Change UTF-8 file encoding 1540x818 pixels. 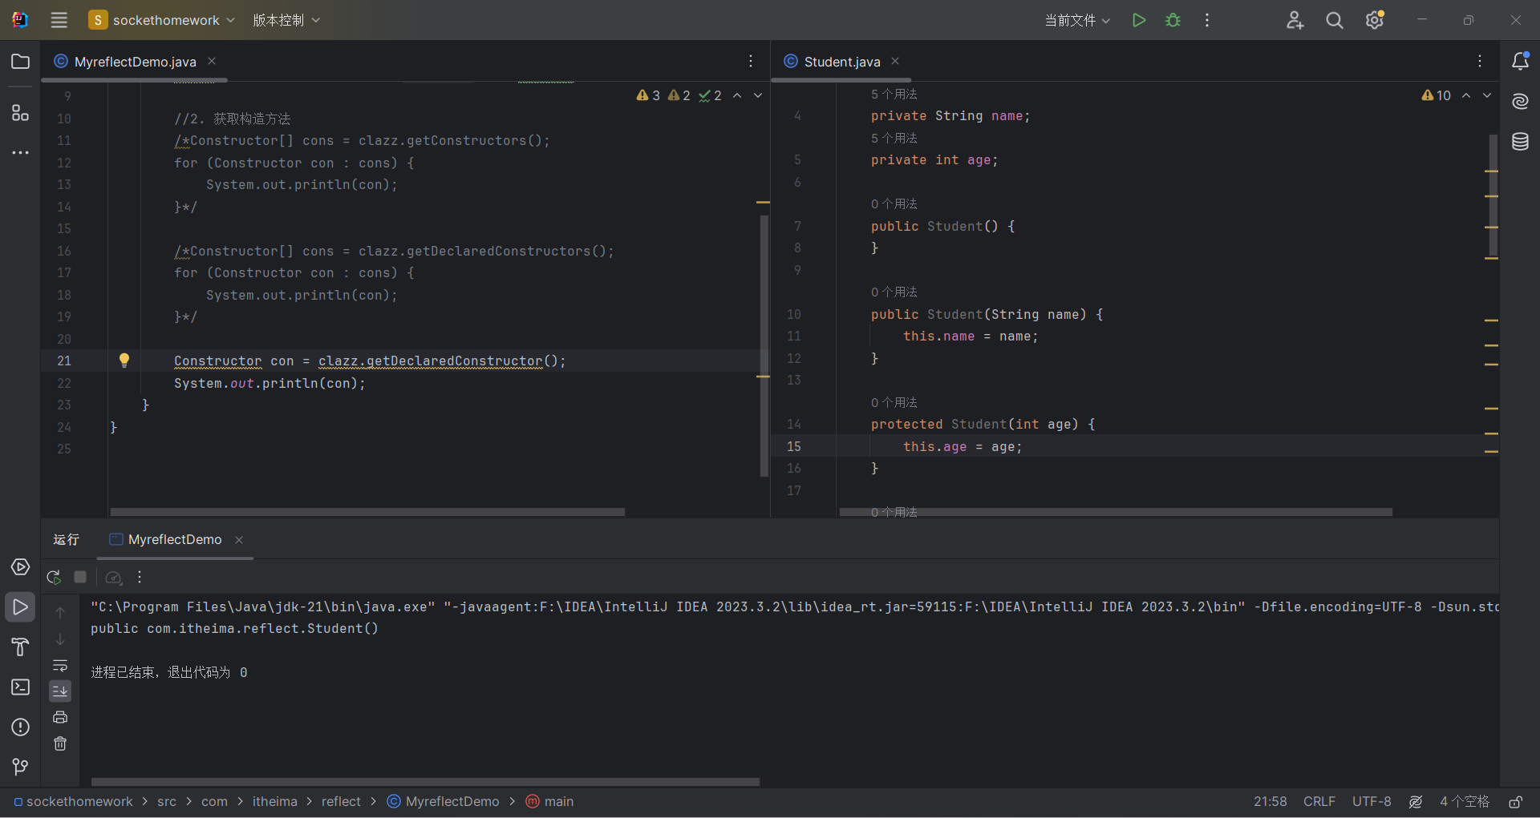[x=1372, y=801]
